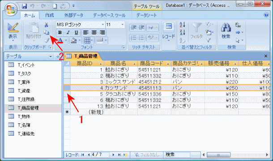Switch to the データシート tab
This screenshot has height=161, width=273.
point(147,15)
